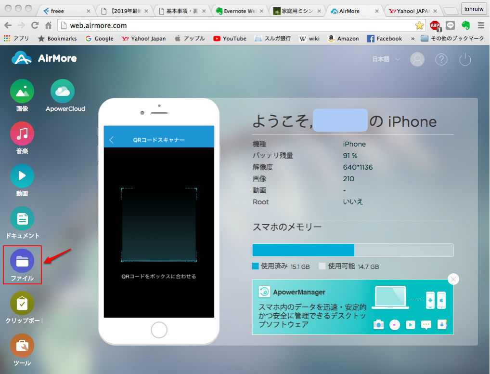Image resolution: width=490 pixels, height=374 pixels.
Task: Click the web.airmore.com address bar
Action: [237, 26]
